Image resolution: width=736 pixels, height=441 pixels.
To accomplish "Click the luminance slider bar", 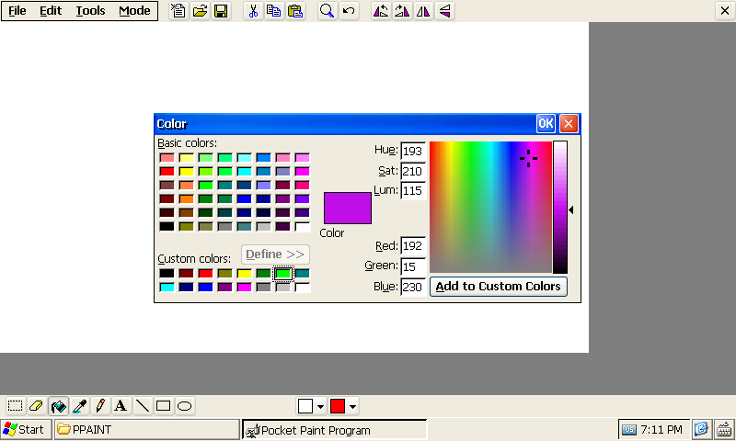I will [560, 207].
